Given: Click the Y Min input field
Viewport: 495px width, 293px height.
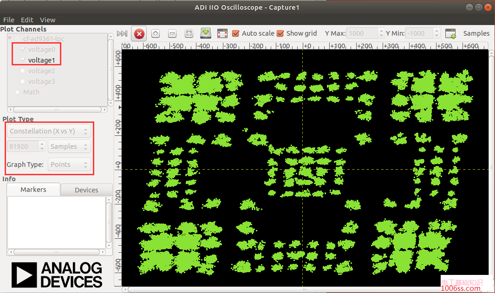Looking at the screenshot, I should coord(419,33).
